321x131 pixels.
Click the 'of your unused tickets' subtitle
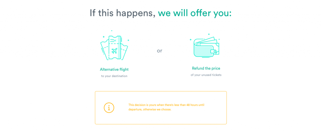tap(206, 75)
